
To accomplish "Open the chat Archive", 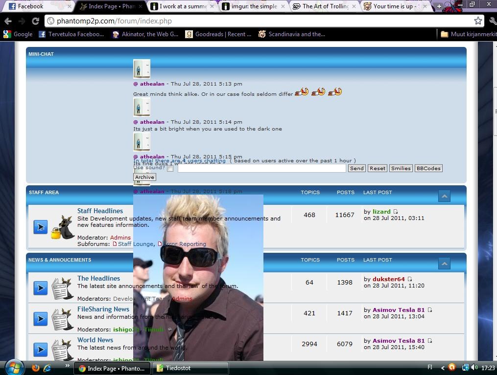I will click(x=144, y=177).
